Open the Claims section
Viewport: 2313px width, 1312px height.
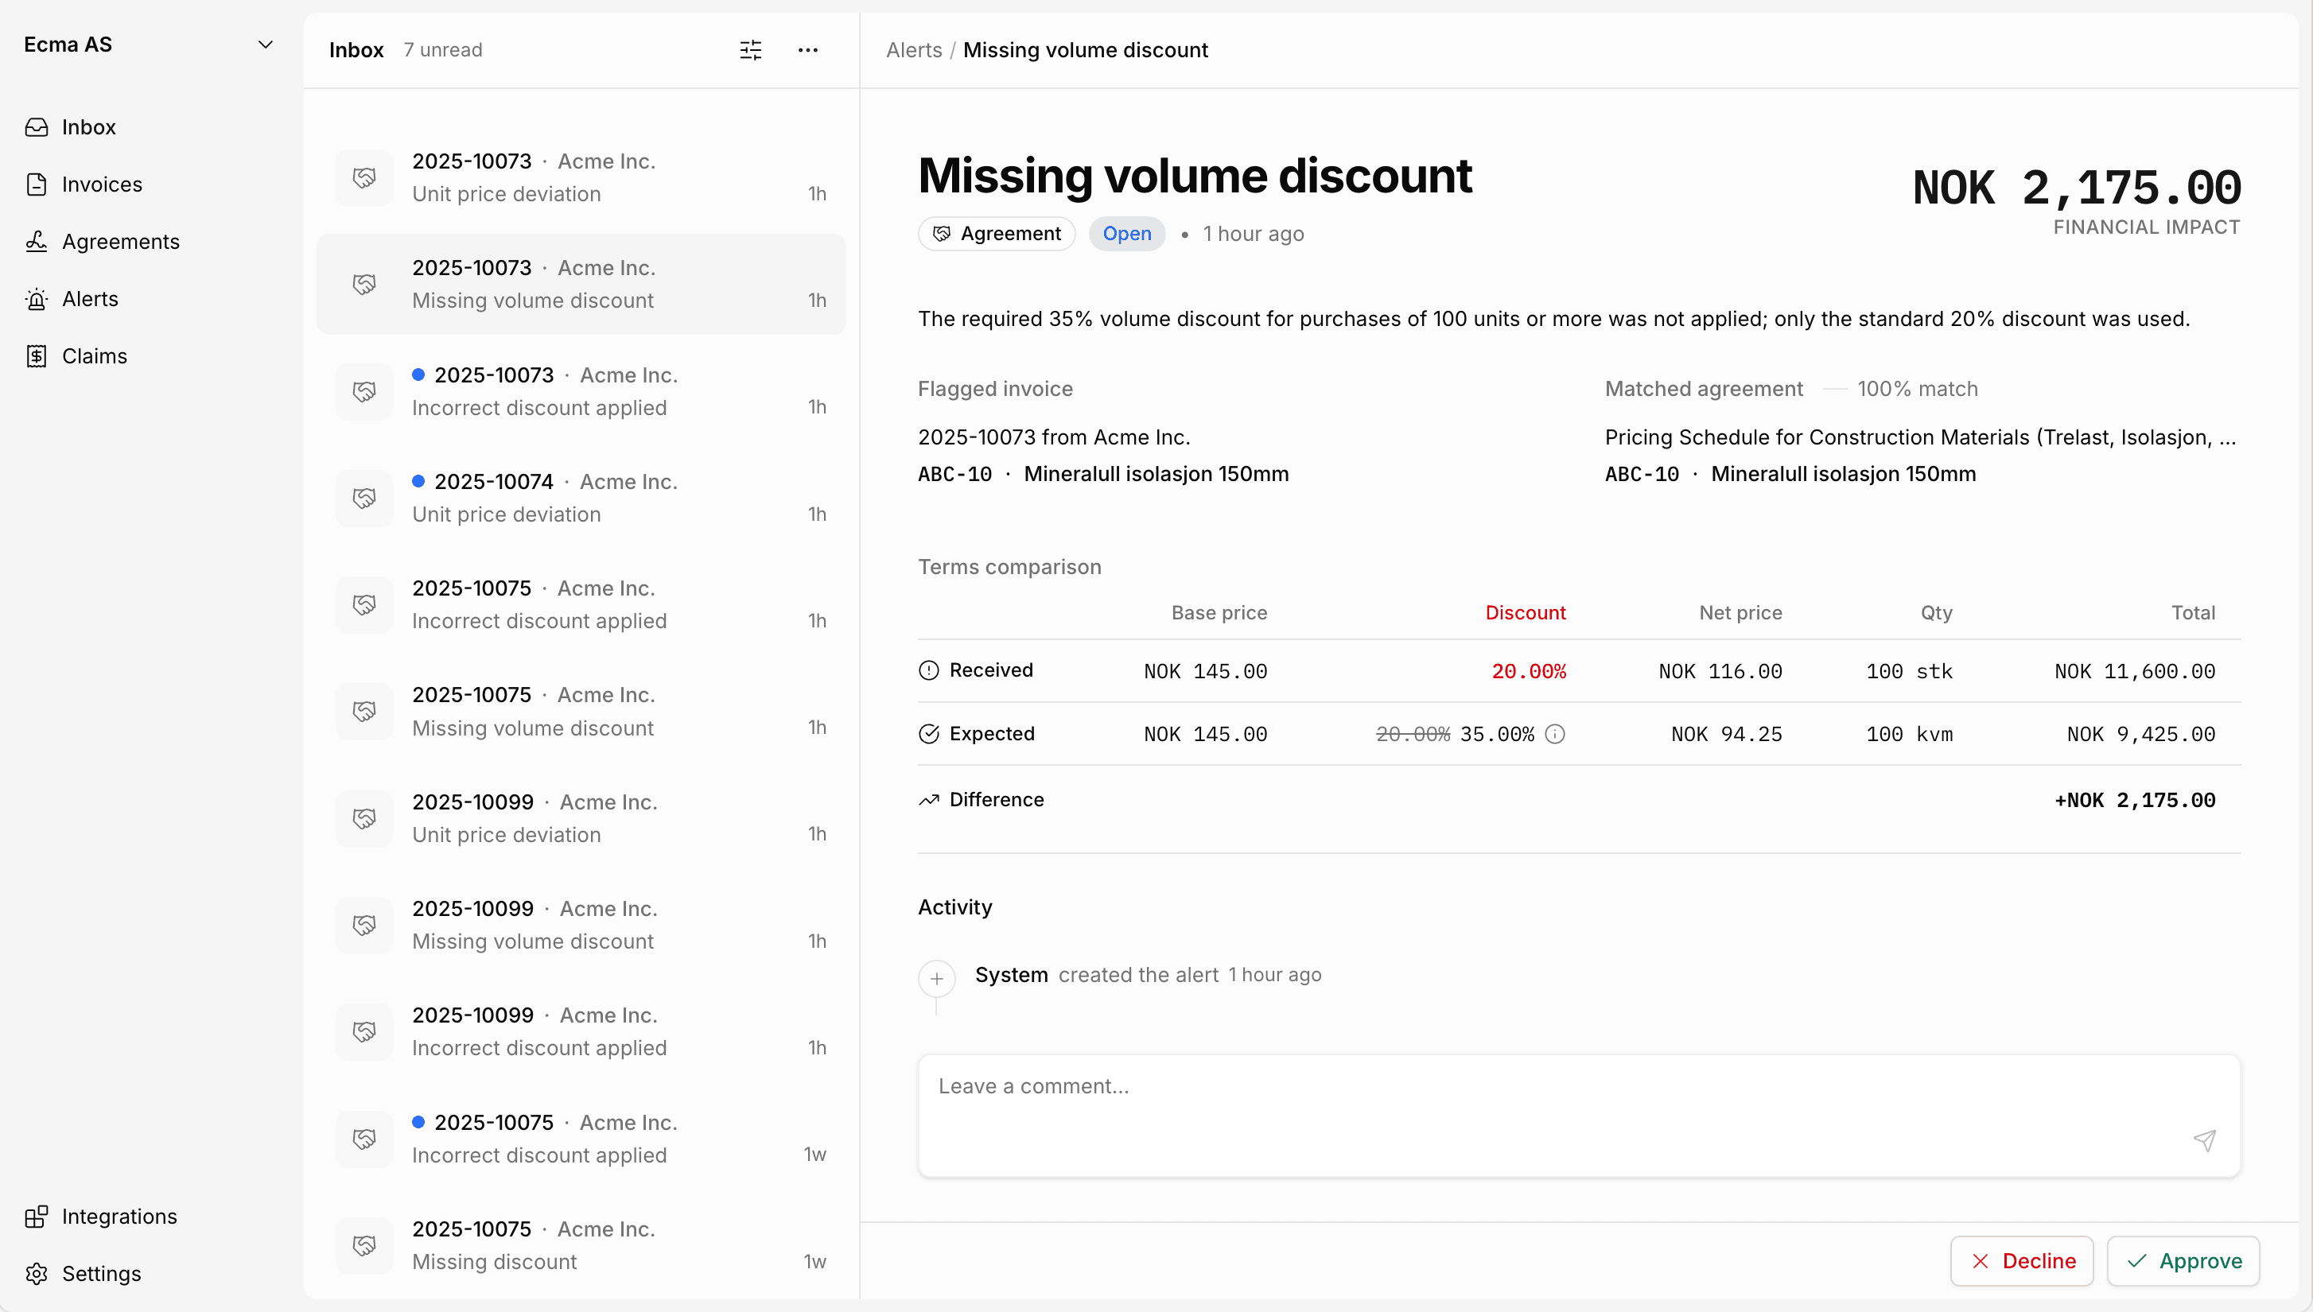coord(94,356)
